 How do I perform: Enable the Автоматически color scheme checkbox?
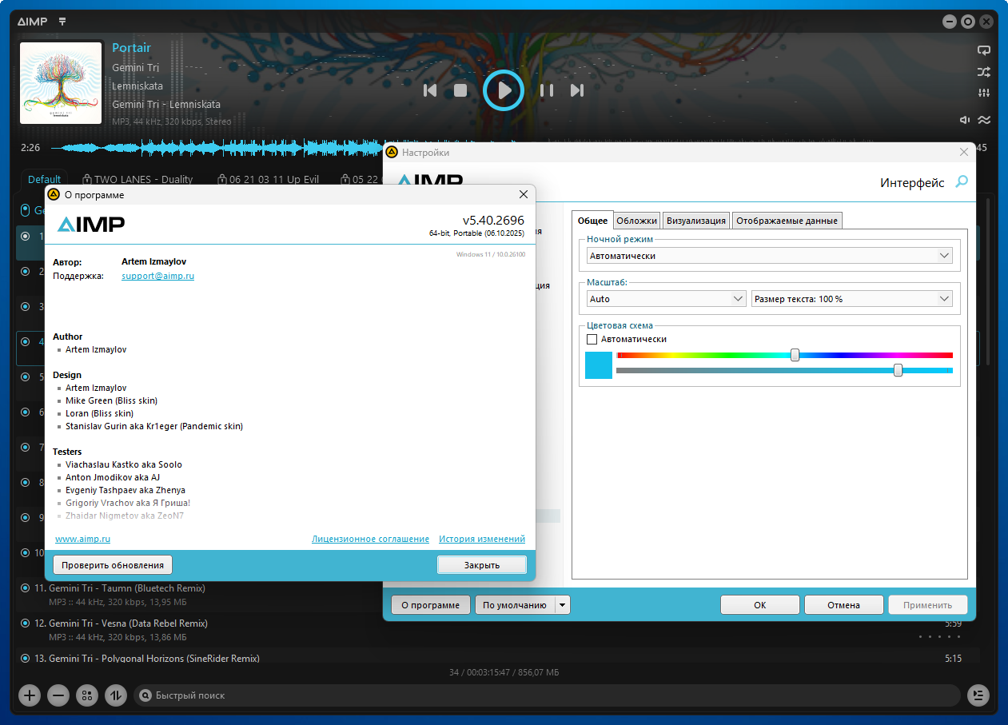(592, 339)
